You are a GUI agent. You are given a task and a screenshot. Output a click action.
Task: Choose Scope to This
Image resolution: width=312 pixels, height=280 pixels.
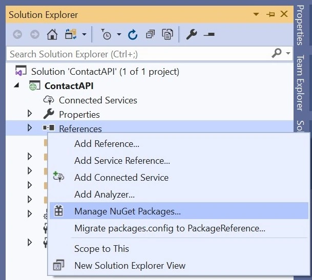pos(101,249)
